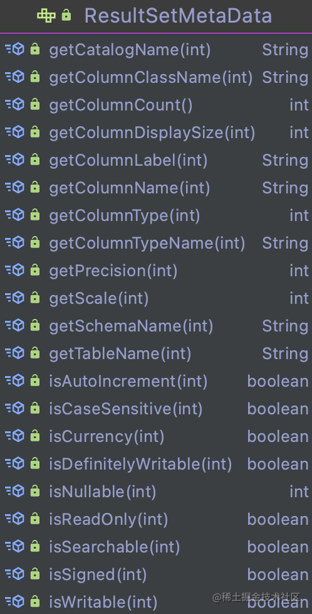Click the method icon beside isCurrency(int)
This screenshot has width=312, height=614.
[14, 436]
